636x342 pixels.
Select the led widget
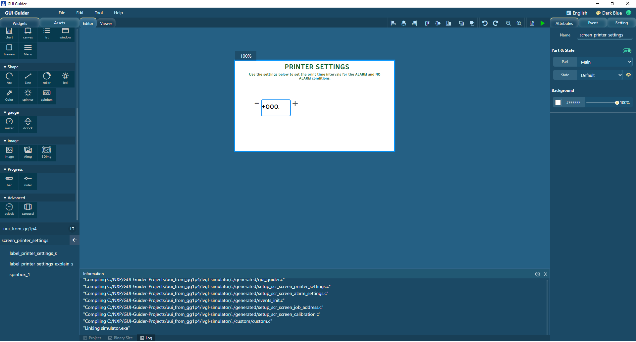(65, 79)
